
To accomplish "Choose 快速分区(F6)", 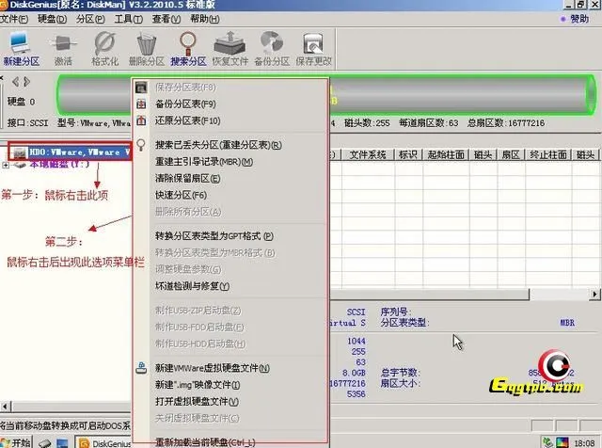I will (x=181, y=195).
